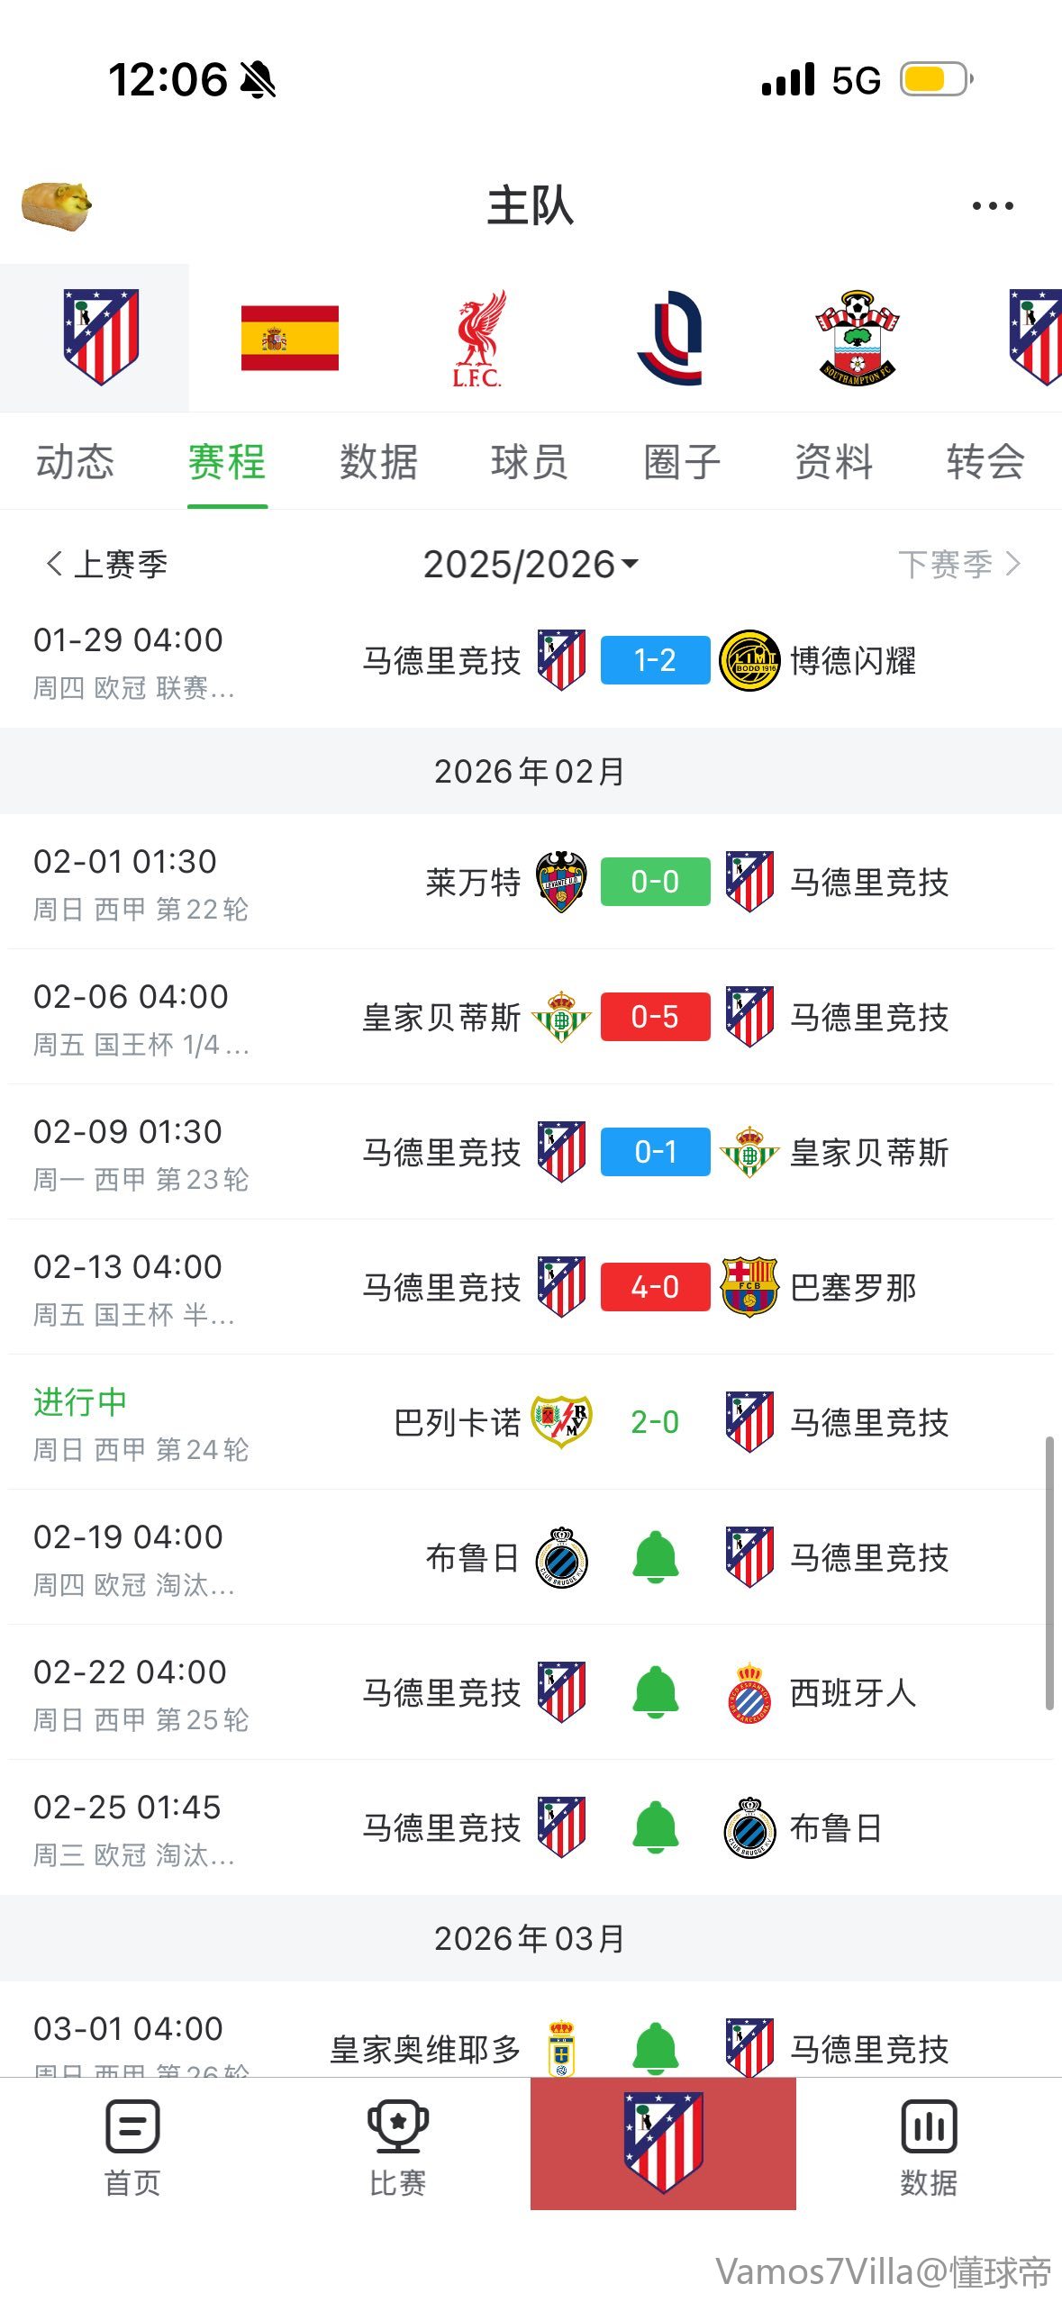Screen dimensions: 1062x2302
Task: Go to 下赛季 next season
Action: [958, 565]
